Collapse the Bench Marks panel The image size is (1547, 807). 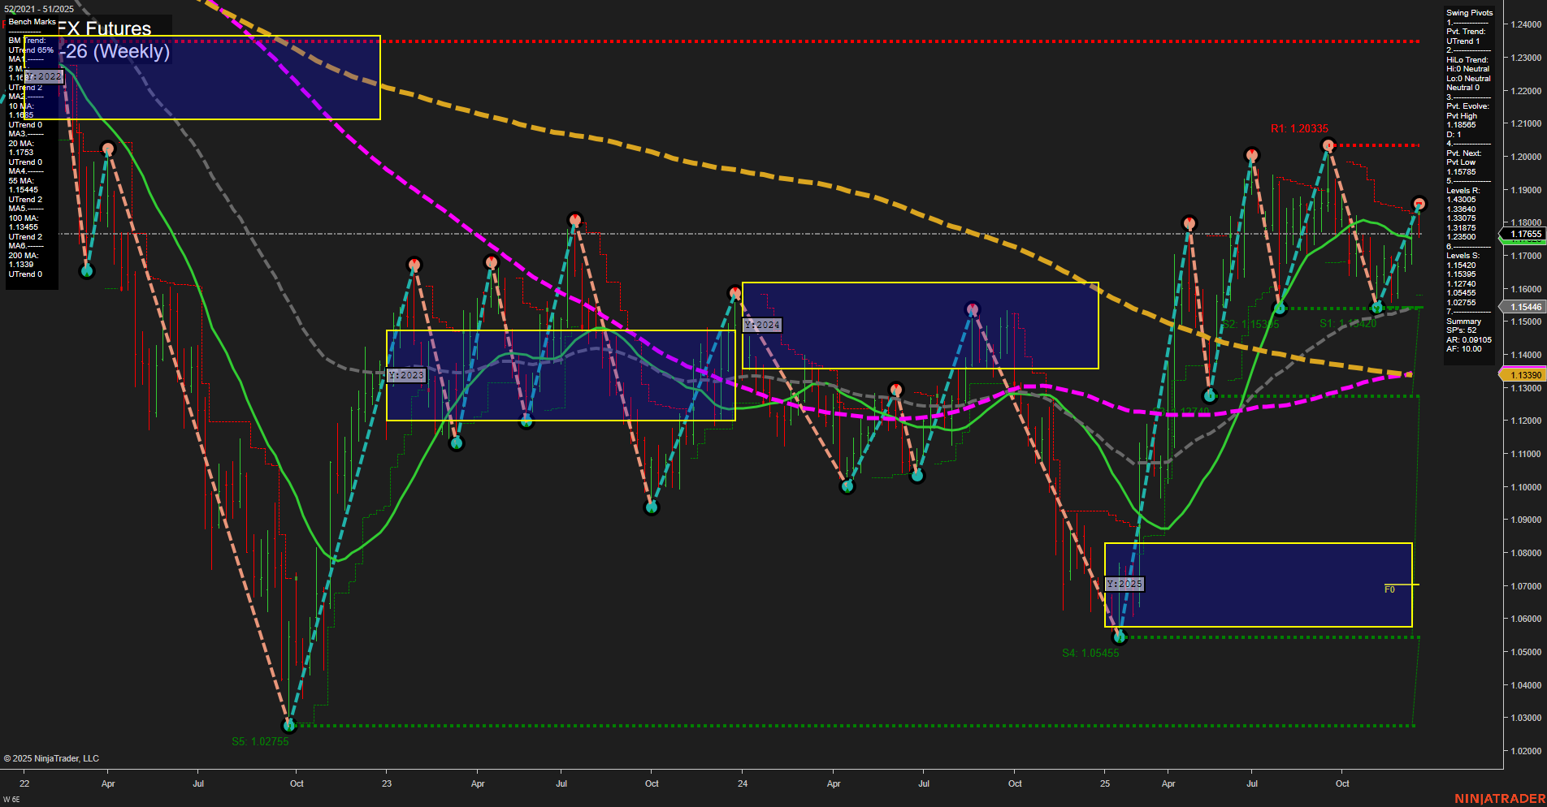pos(31,22)
